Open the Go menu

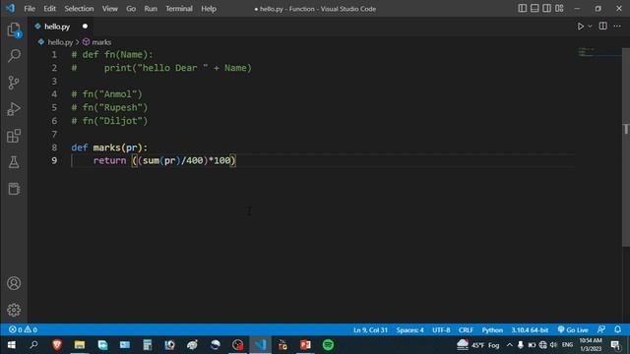coord(131,9)
